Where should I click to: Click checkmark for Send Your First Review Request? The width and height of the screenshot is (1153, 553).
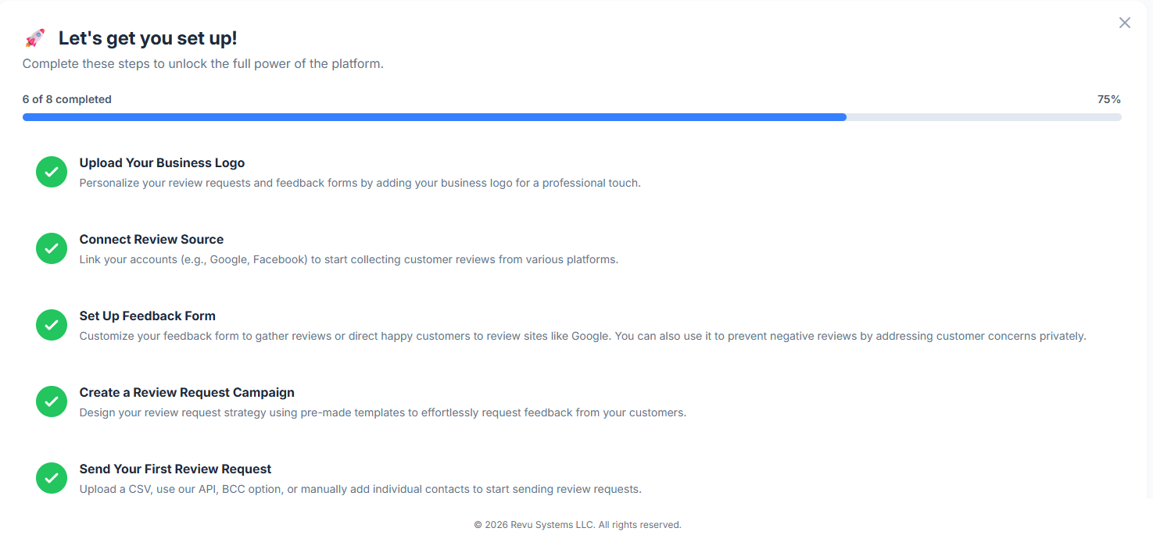click(52, 478)
